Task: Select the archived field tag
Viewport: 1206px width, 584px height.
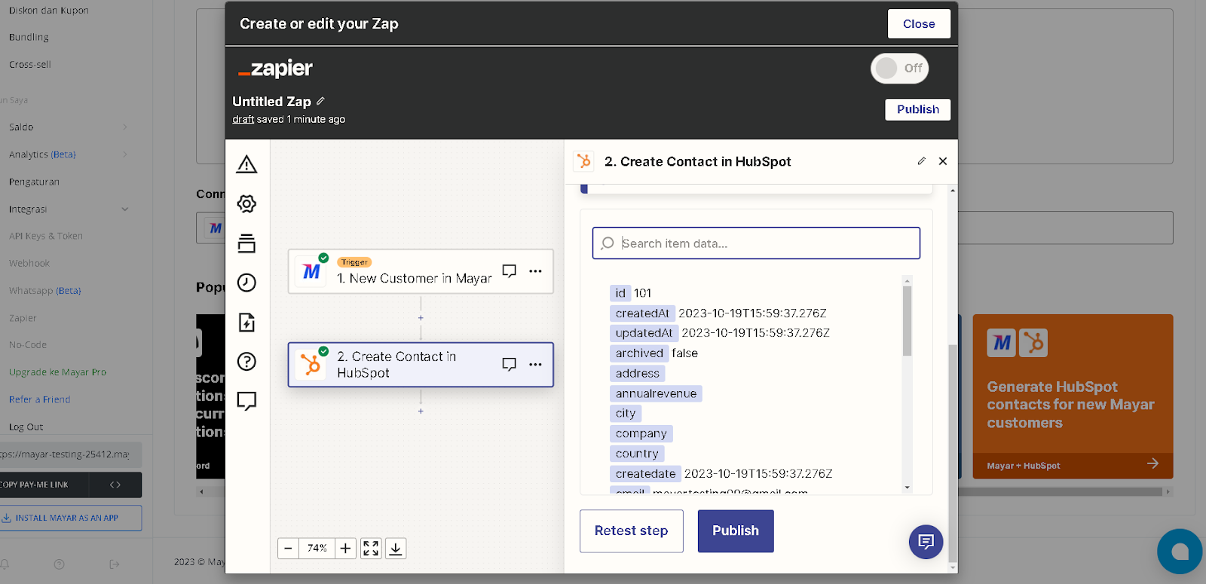Action: point(639,353)
